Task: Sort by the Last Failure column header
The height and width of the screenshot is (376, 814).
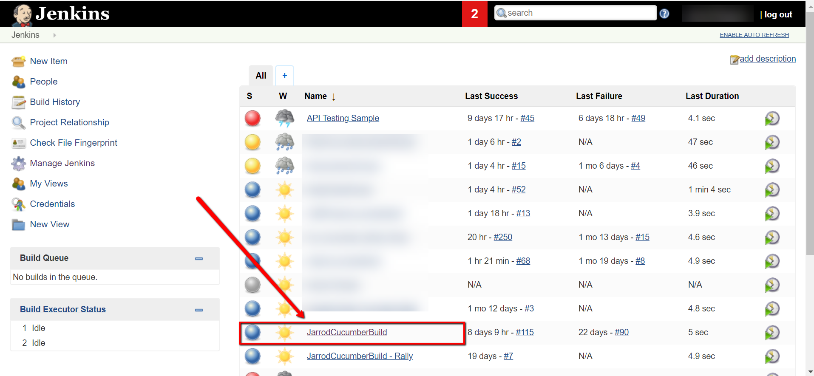Action: (599, 96)
